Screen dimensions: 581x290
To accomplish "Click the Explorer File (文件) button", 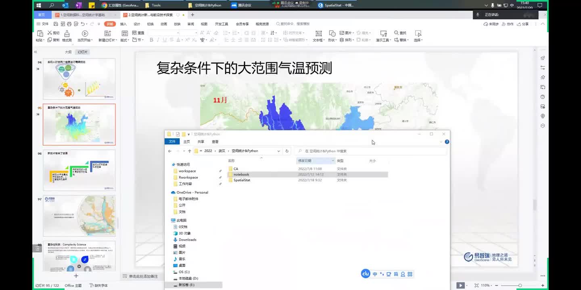I will pyautogui.click(x=172, y=142).
